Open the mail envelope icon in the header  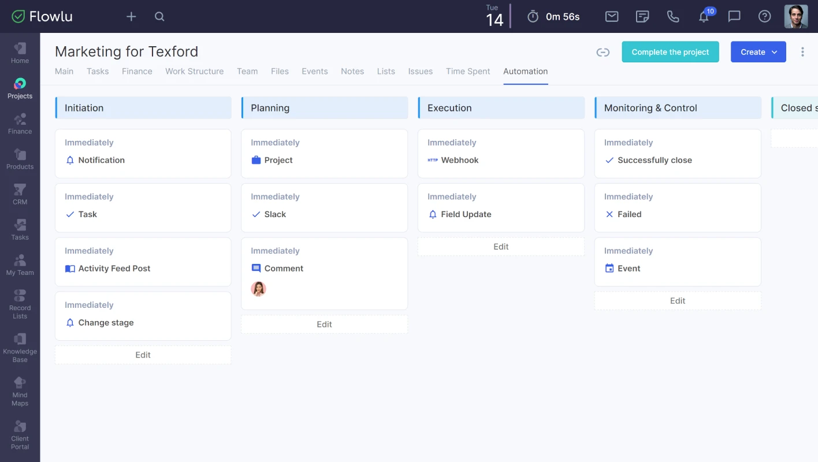(612, 16)
